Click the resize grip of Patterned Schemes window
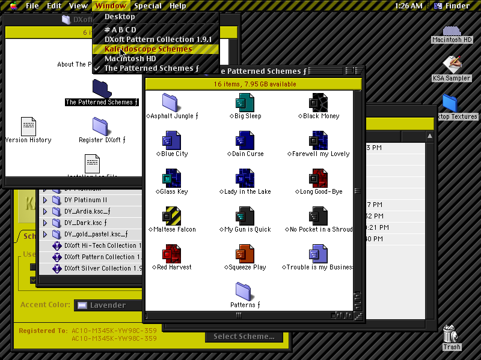 tap(358, 316)
